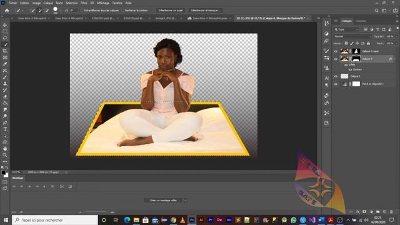Click the create new group folder icon

pyautogui.click(x=377, y=212)
